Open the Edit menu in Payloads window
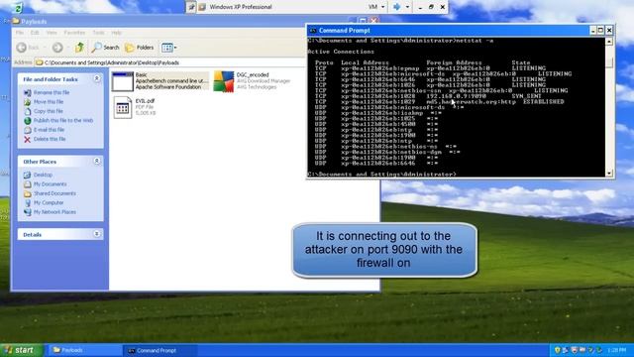This screenshot has width=634, height=357. [x=35, y=33]
